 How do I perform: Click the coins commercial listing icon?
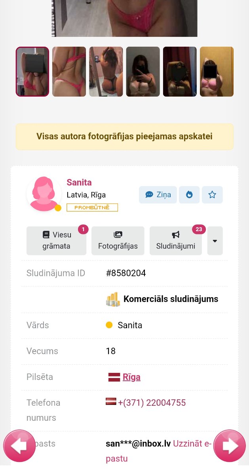(113, 299)
